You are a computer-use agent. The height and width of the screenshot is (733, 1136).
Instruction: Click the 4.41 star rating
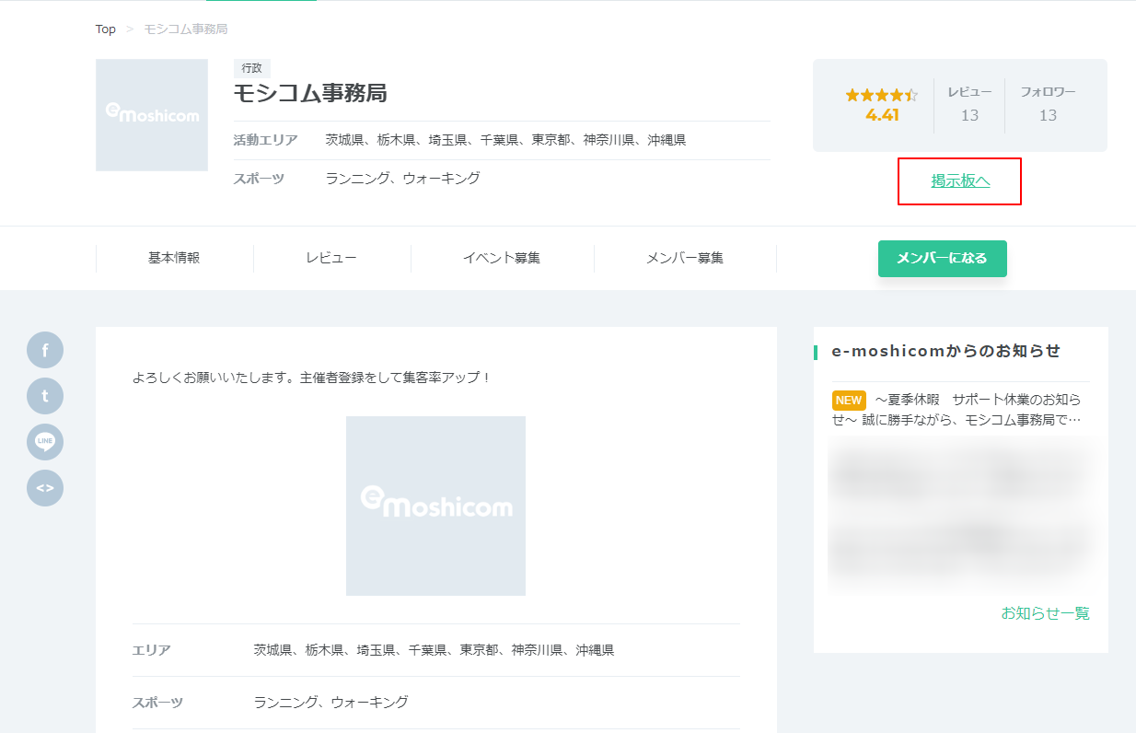click(x=882, y=105)
